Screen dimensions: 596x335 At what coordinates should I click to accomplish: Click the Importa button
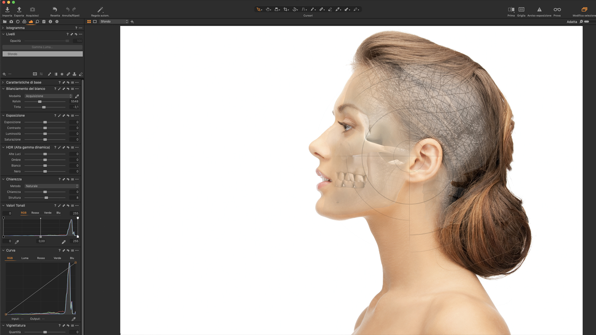click(7, 11)
